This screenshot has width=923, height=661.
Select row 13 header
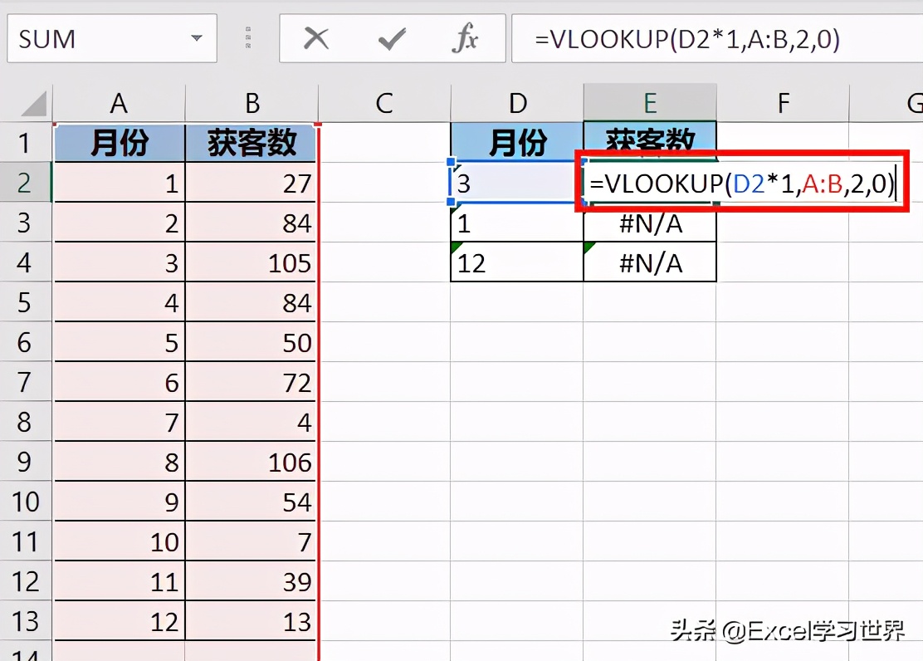tap(25, 620)
